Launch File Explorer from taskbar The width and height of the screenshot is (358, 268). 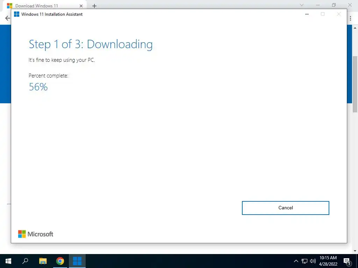[x=43, y=261]
